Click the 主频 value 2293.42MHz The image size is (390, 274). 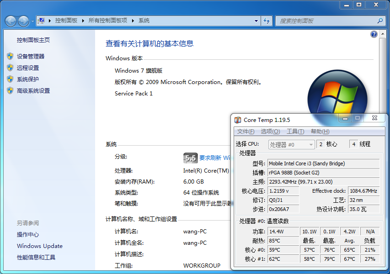(x=324, y=182)
